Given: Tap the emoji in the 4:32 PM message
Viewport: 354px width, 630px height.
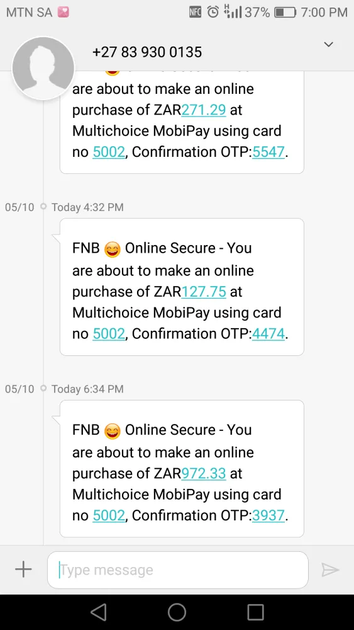Looking at the screenshot, I should click(x=112, y=250).
